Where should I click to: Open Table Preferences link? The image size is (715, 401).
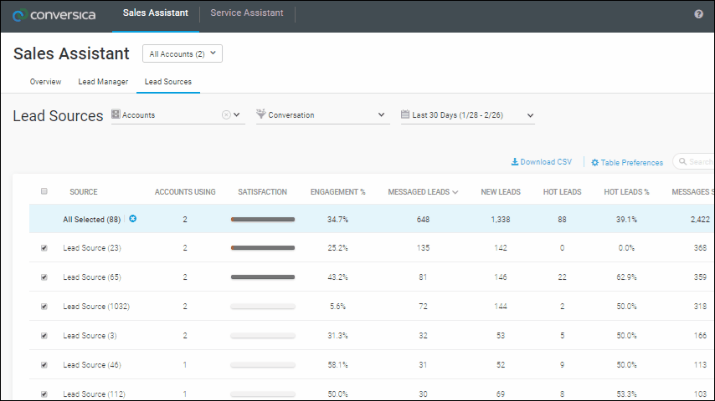pos(627,163)
